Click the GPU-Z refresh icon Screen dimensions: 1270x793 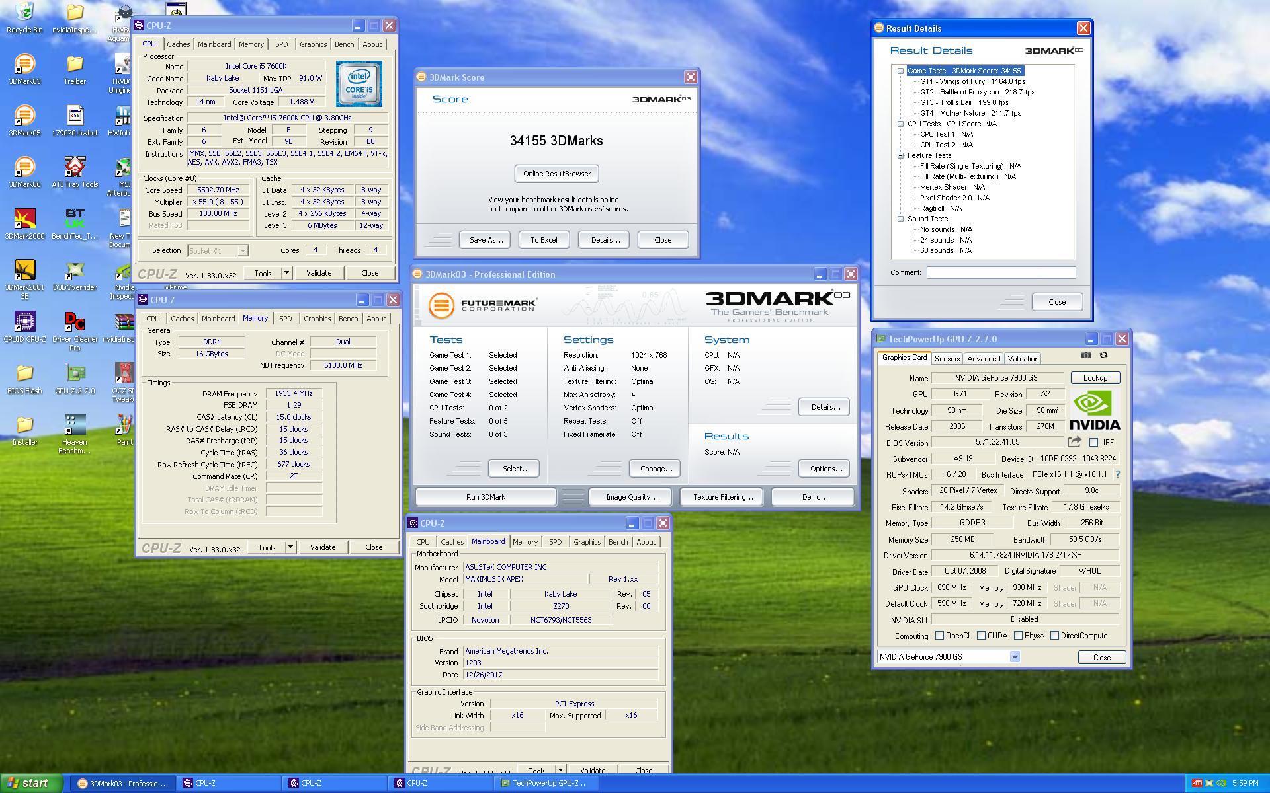(1103, 355)
